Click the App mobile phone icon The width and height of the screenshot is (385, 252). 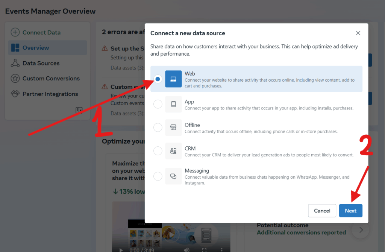click(173, 104)
